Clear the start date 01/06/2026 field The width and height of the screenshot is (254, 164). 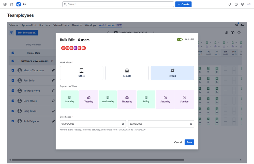coord(123,124)
